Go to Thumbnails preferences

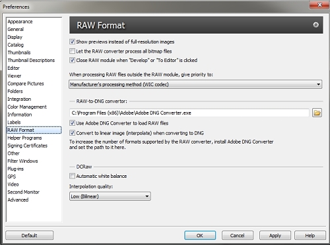coord(19,53)
